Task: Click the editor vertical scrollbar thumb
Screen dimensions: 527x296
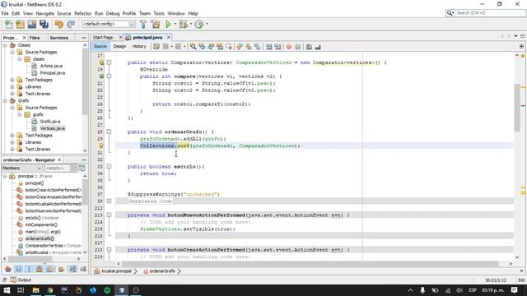Action: [x=517, y=108]
